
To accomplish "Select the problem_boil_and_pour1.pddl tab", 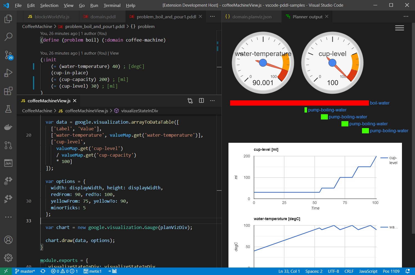I will [166, 17].
